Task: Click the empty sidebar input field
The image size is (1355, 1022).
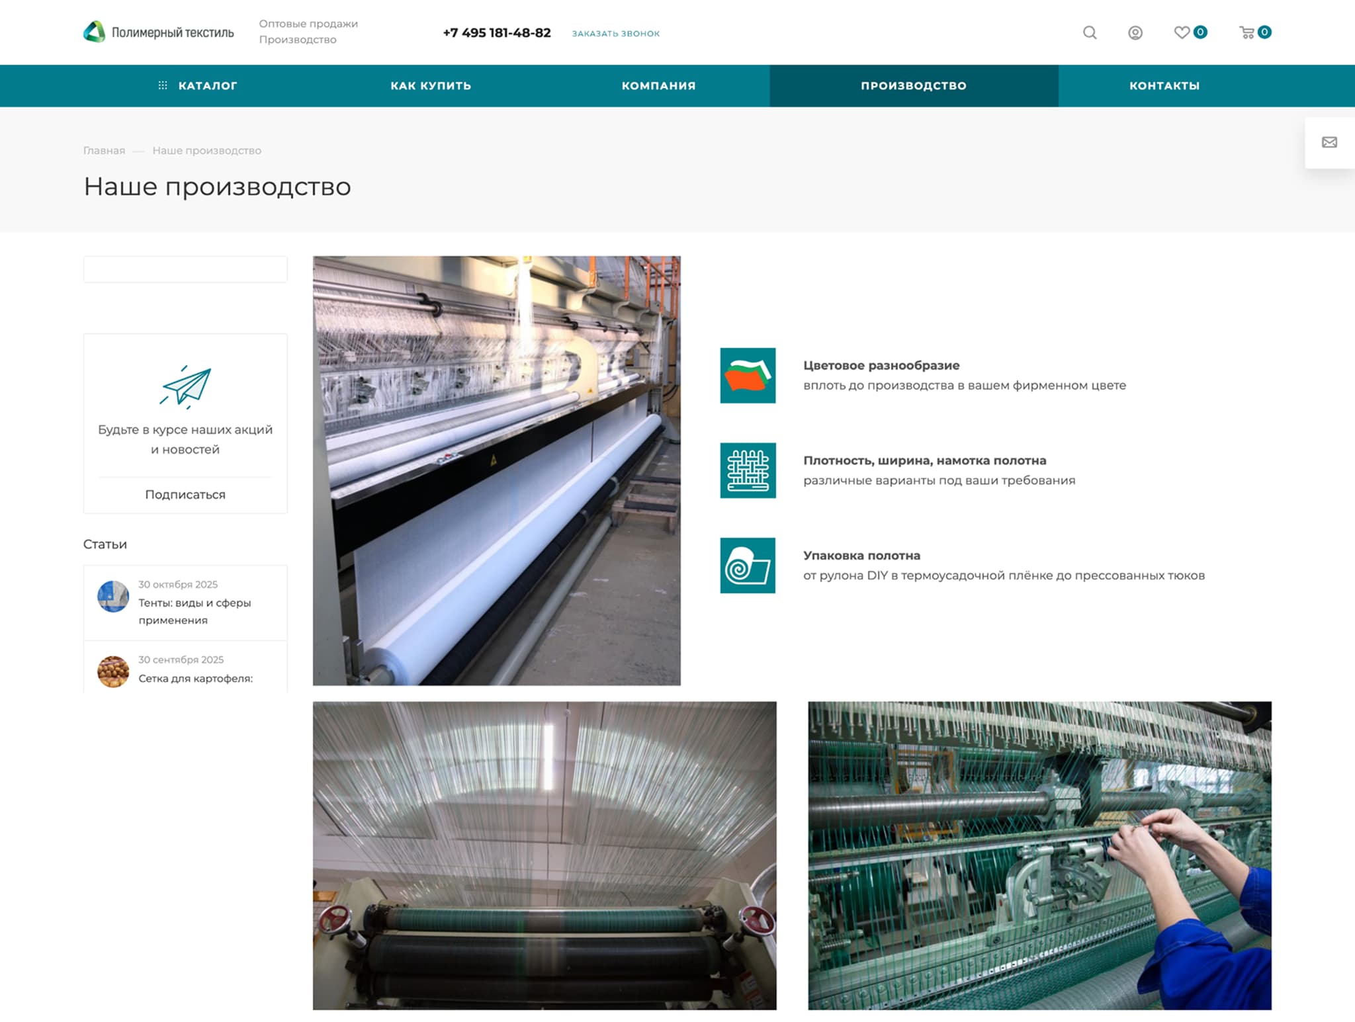Action: click(x=185, y=269)
